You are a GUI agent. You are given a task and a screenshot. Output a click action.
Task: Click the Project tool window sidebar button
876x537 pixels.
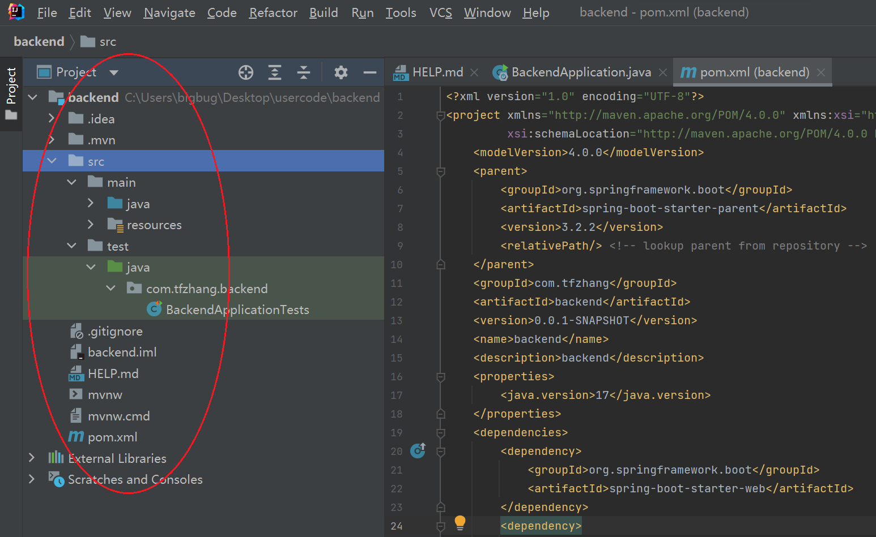[x=11, y=94]
